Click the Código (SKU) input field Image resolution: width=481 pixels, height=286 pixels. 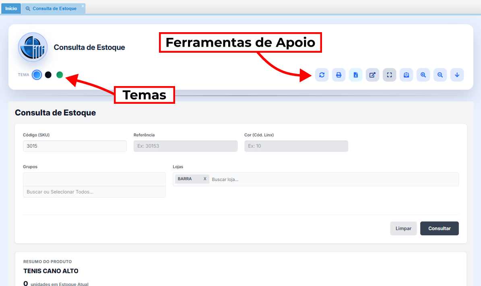75,146
